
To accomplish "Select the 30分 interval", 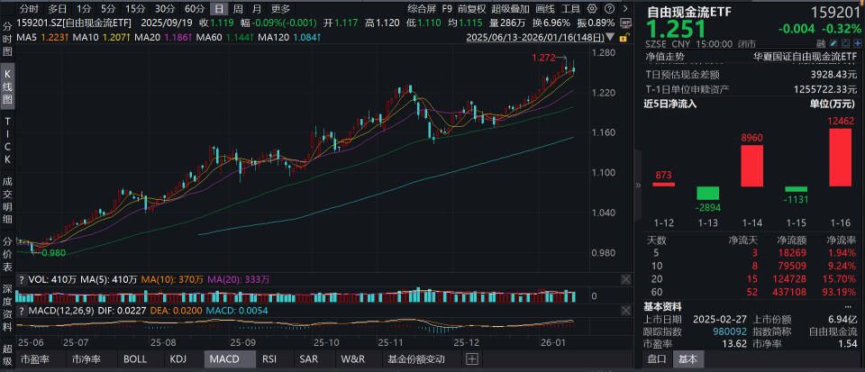I will pyautogui.click(x=164, y=9).
